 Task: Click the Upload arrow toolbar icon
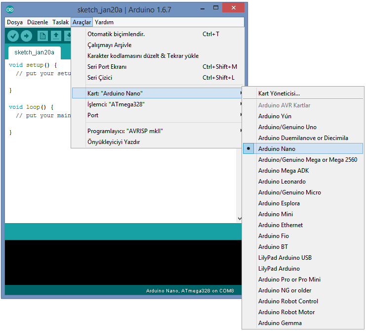click(x=26, y=36)
